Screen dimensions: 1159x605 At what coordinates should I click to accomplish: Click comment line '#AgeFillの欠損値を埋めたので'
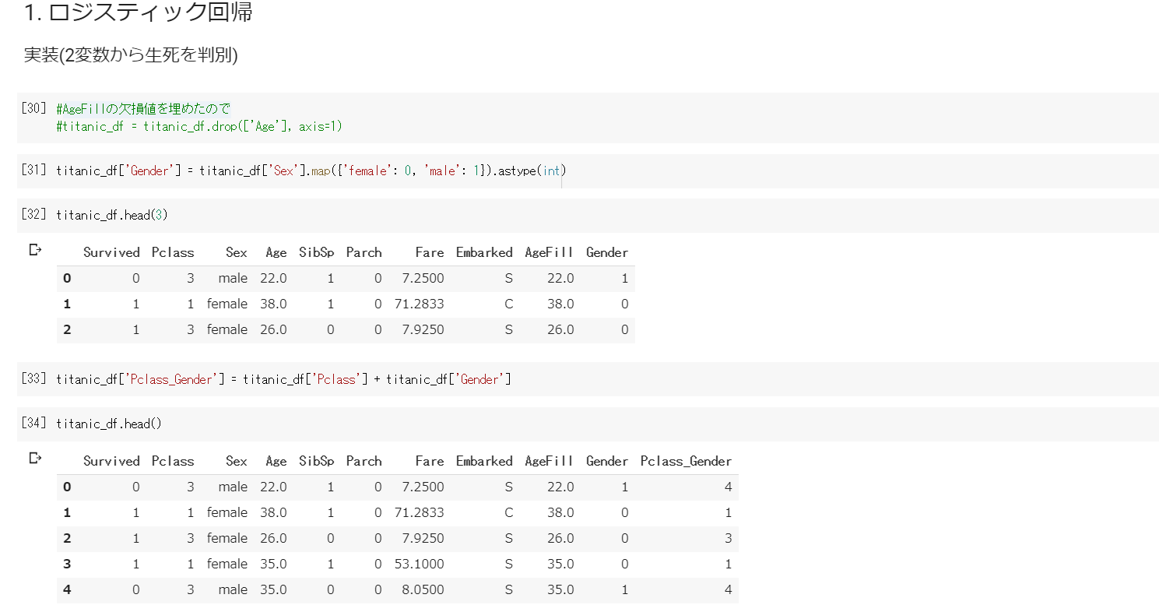(143, 109)
